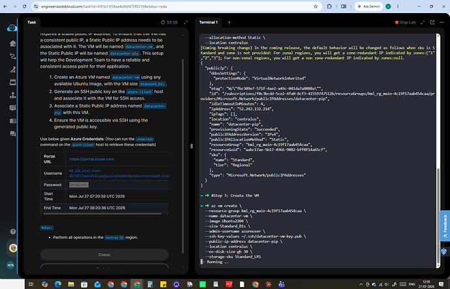
Task: Click the Feedback side tab
Action: coord(445,226)
